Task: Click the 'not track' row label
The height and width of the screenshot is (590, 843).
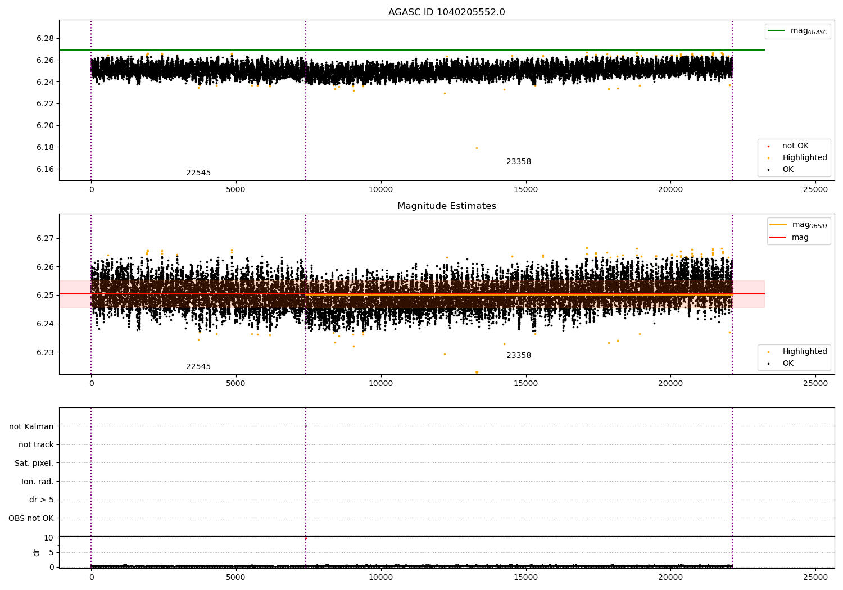Action: coord(36,445)
